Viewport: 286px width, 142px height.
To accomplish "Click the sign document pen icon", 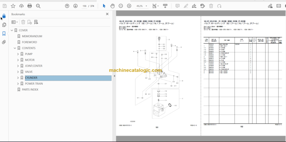I will pos(194,6).
